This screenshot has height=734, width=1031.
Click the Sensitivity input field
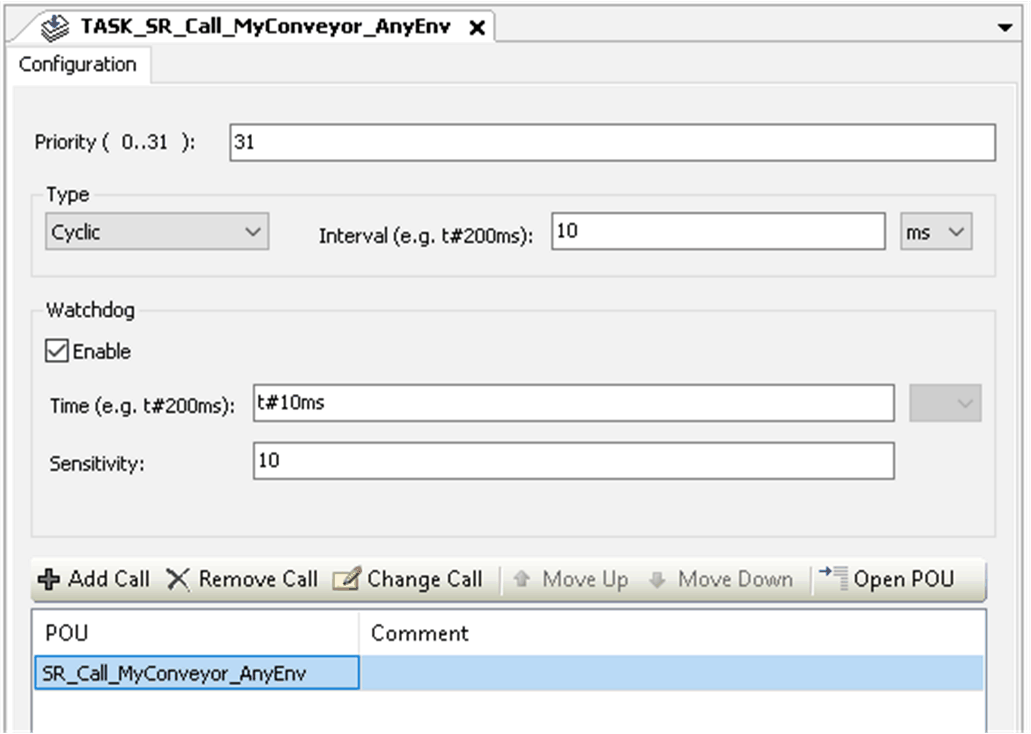click(x=573, y=461)
